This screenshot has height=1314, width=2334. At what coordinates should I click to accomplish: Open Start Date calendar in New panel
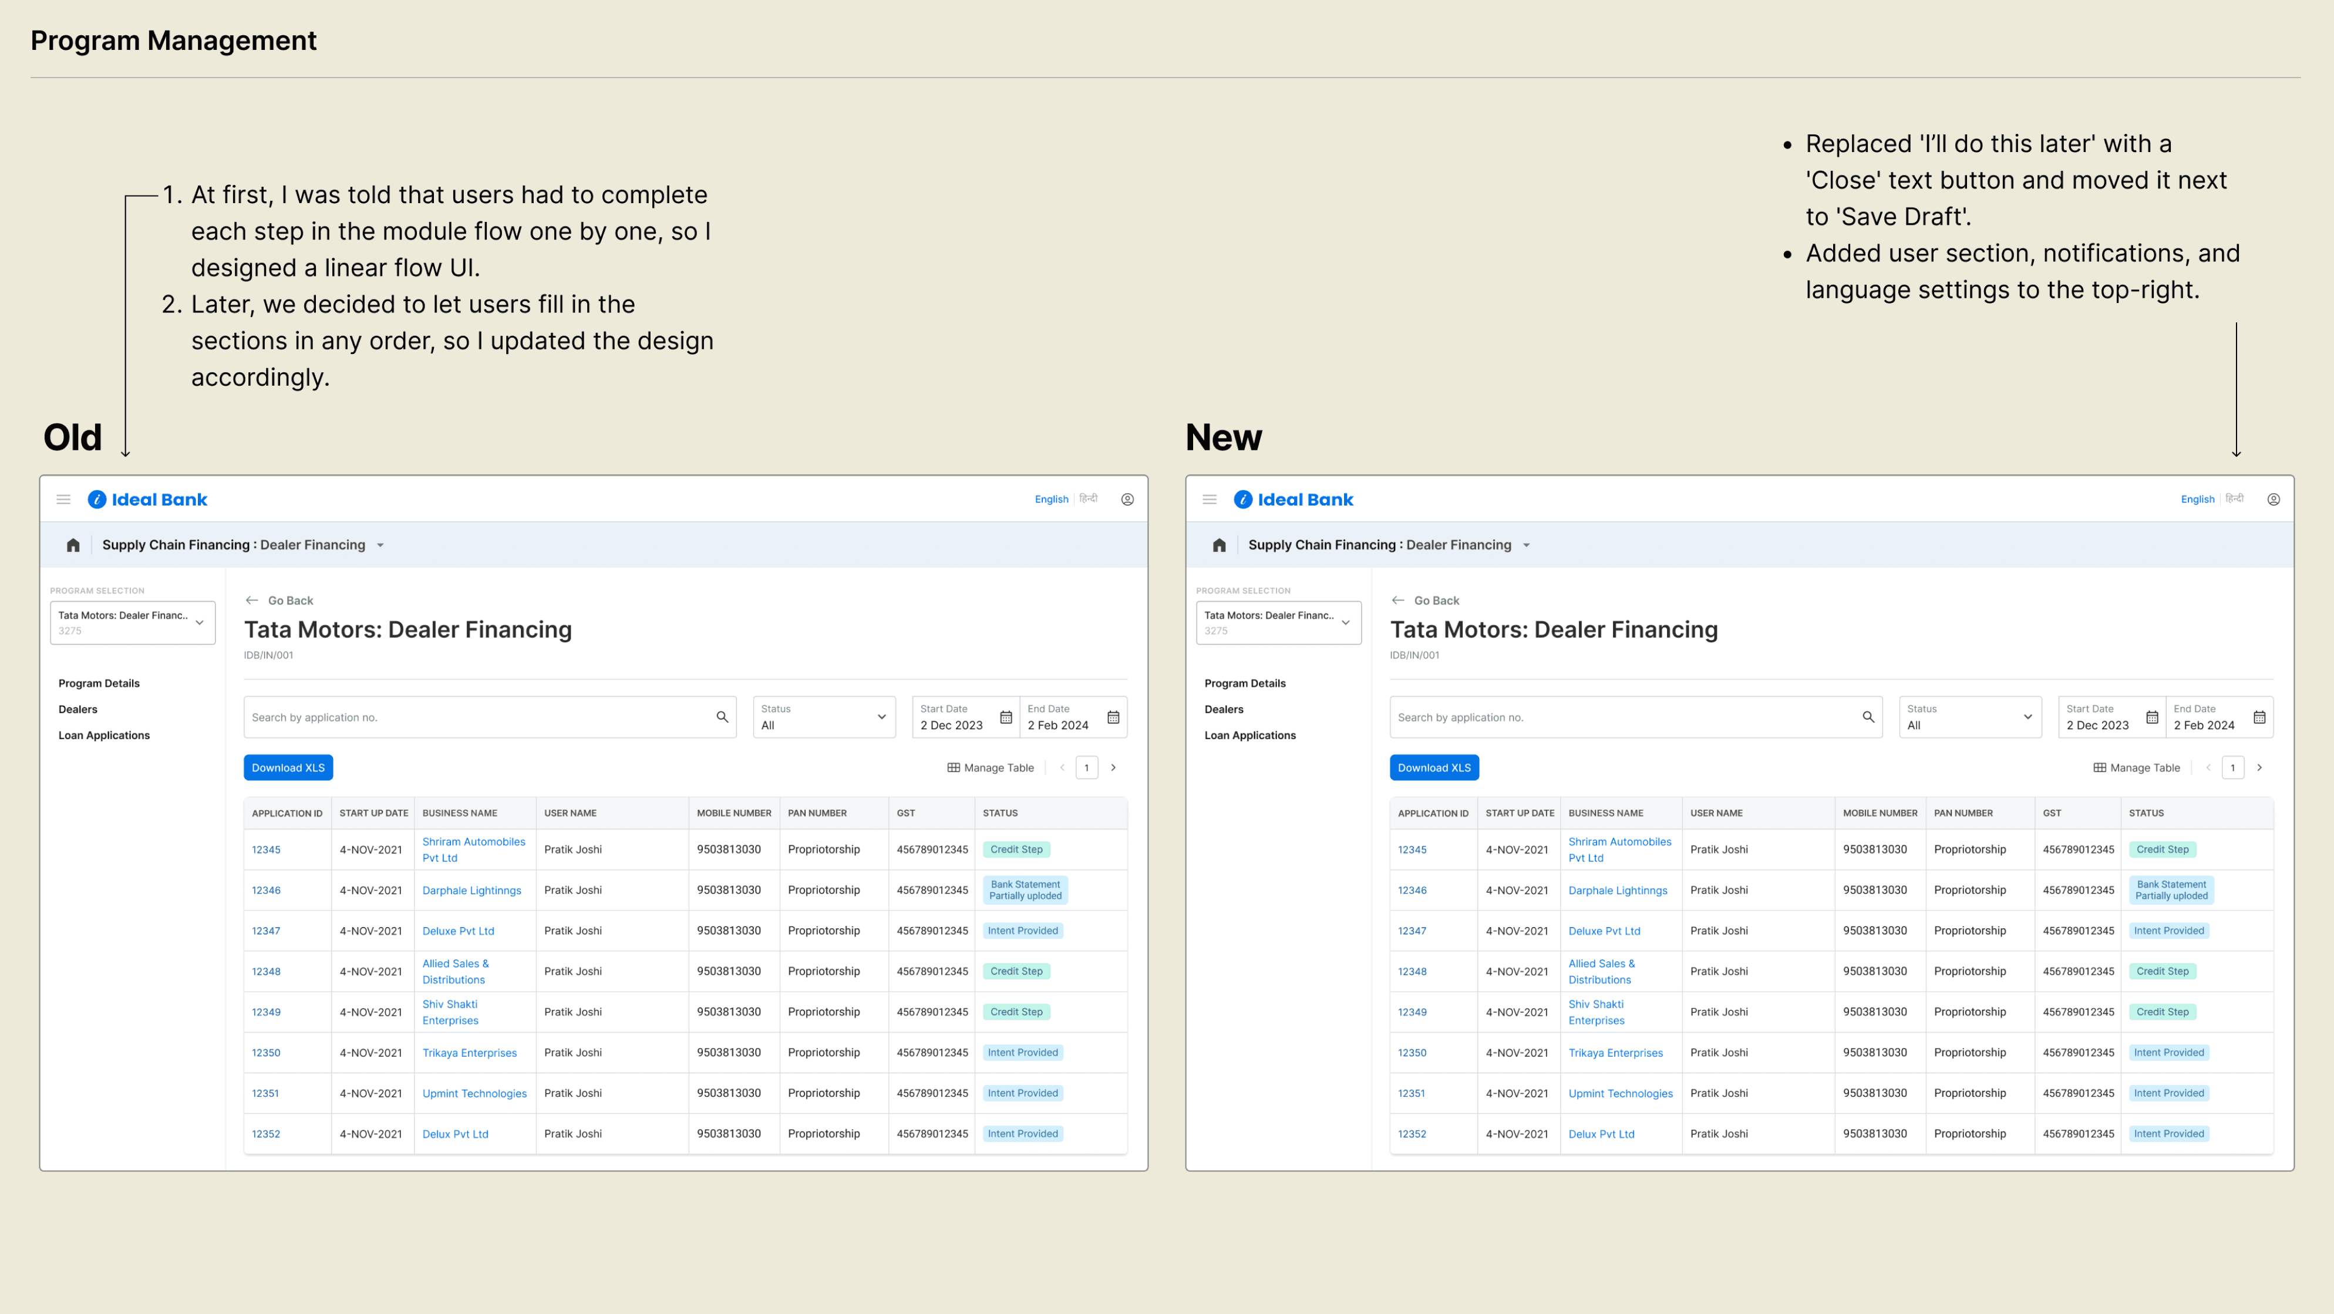click(x=2152, y=717)
